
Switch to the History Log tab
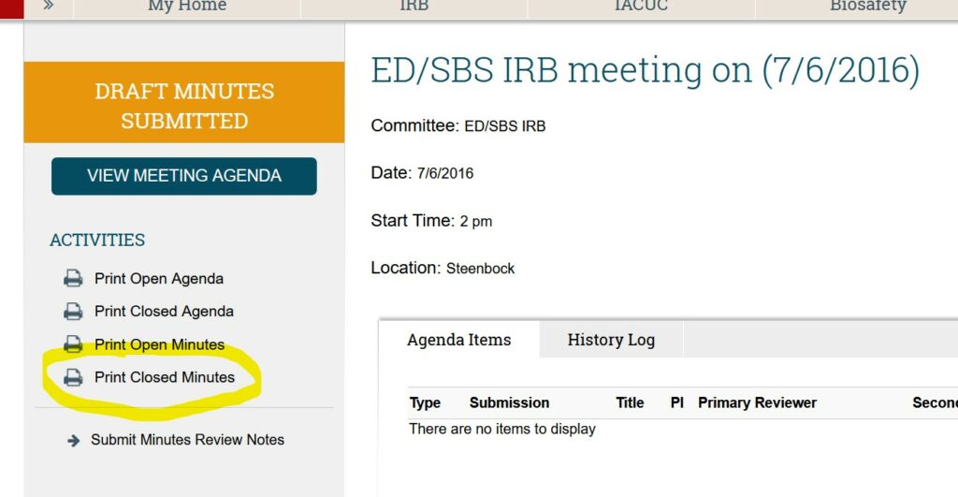click(611, 340)
